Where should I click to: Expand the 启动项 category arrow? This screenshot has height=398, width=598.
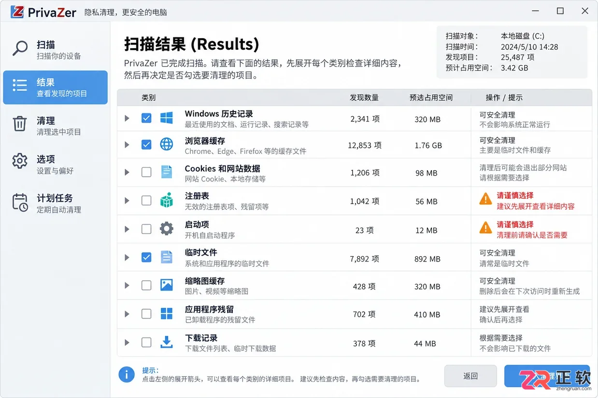(x=127, y=229)
